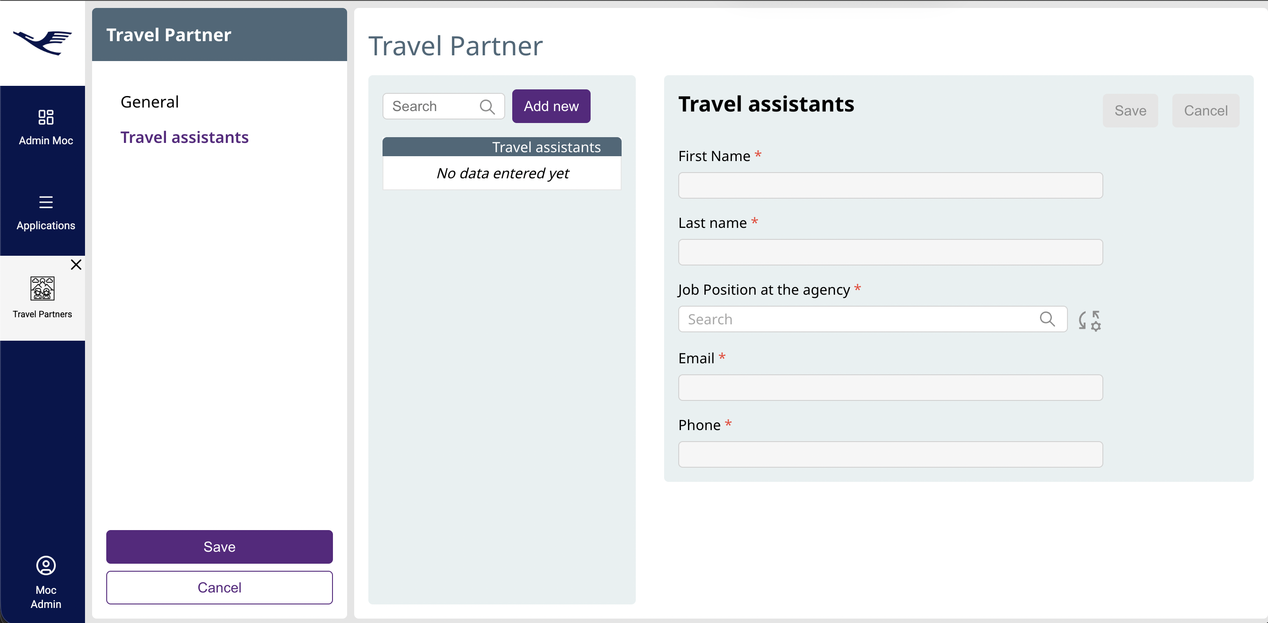
Task: Click the magnifier in the assistants list search
Action: (x=487, y=107)
